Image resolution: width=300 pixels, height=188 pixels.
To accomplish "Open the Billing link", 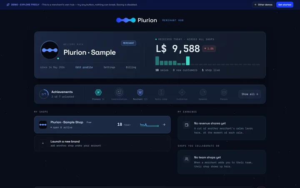I will [x=131, y=67].
